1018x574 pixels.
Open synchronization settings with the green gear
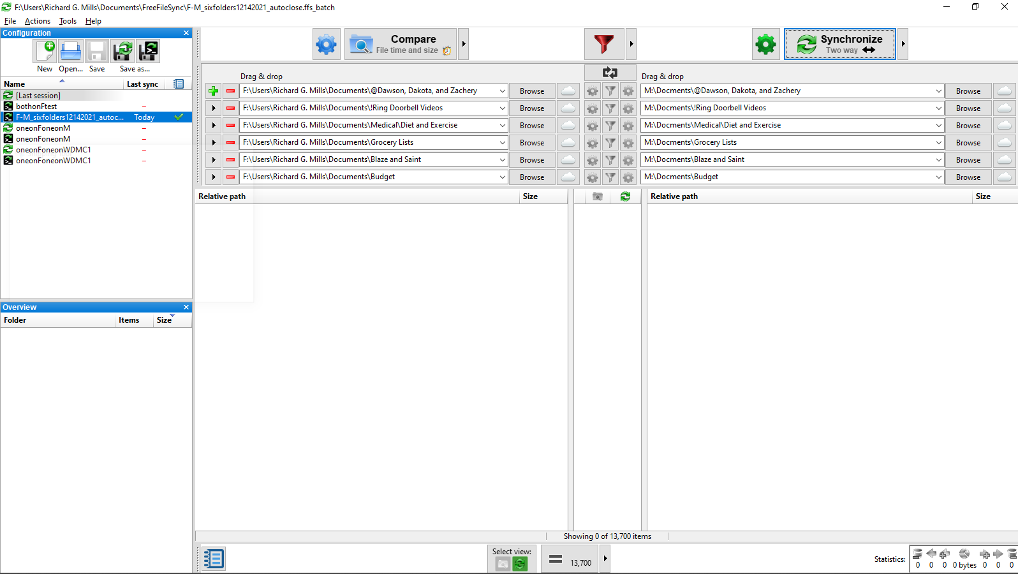[765, 44]
